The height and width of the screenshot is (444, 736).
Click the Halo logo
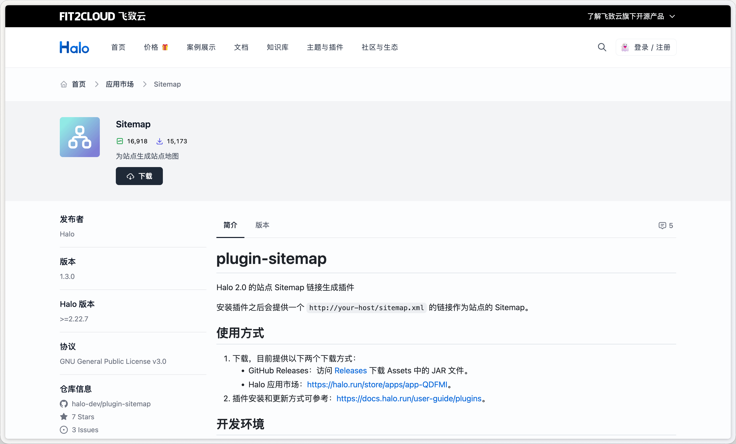(74, 47)
